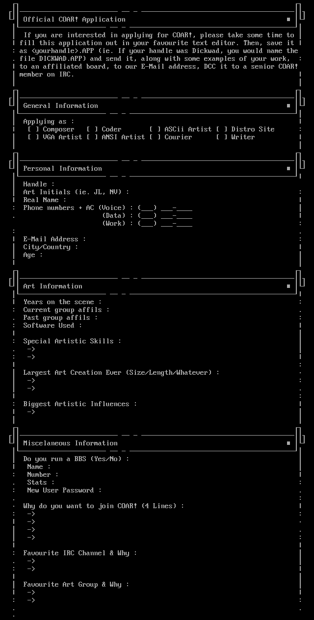The image size is (314, 620).
Task: Click the square marker in Official COAR! Application header
Action: 288,20
